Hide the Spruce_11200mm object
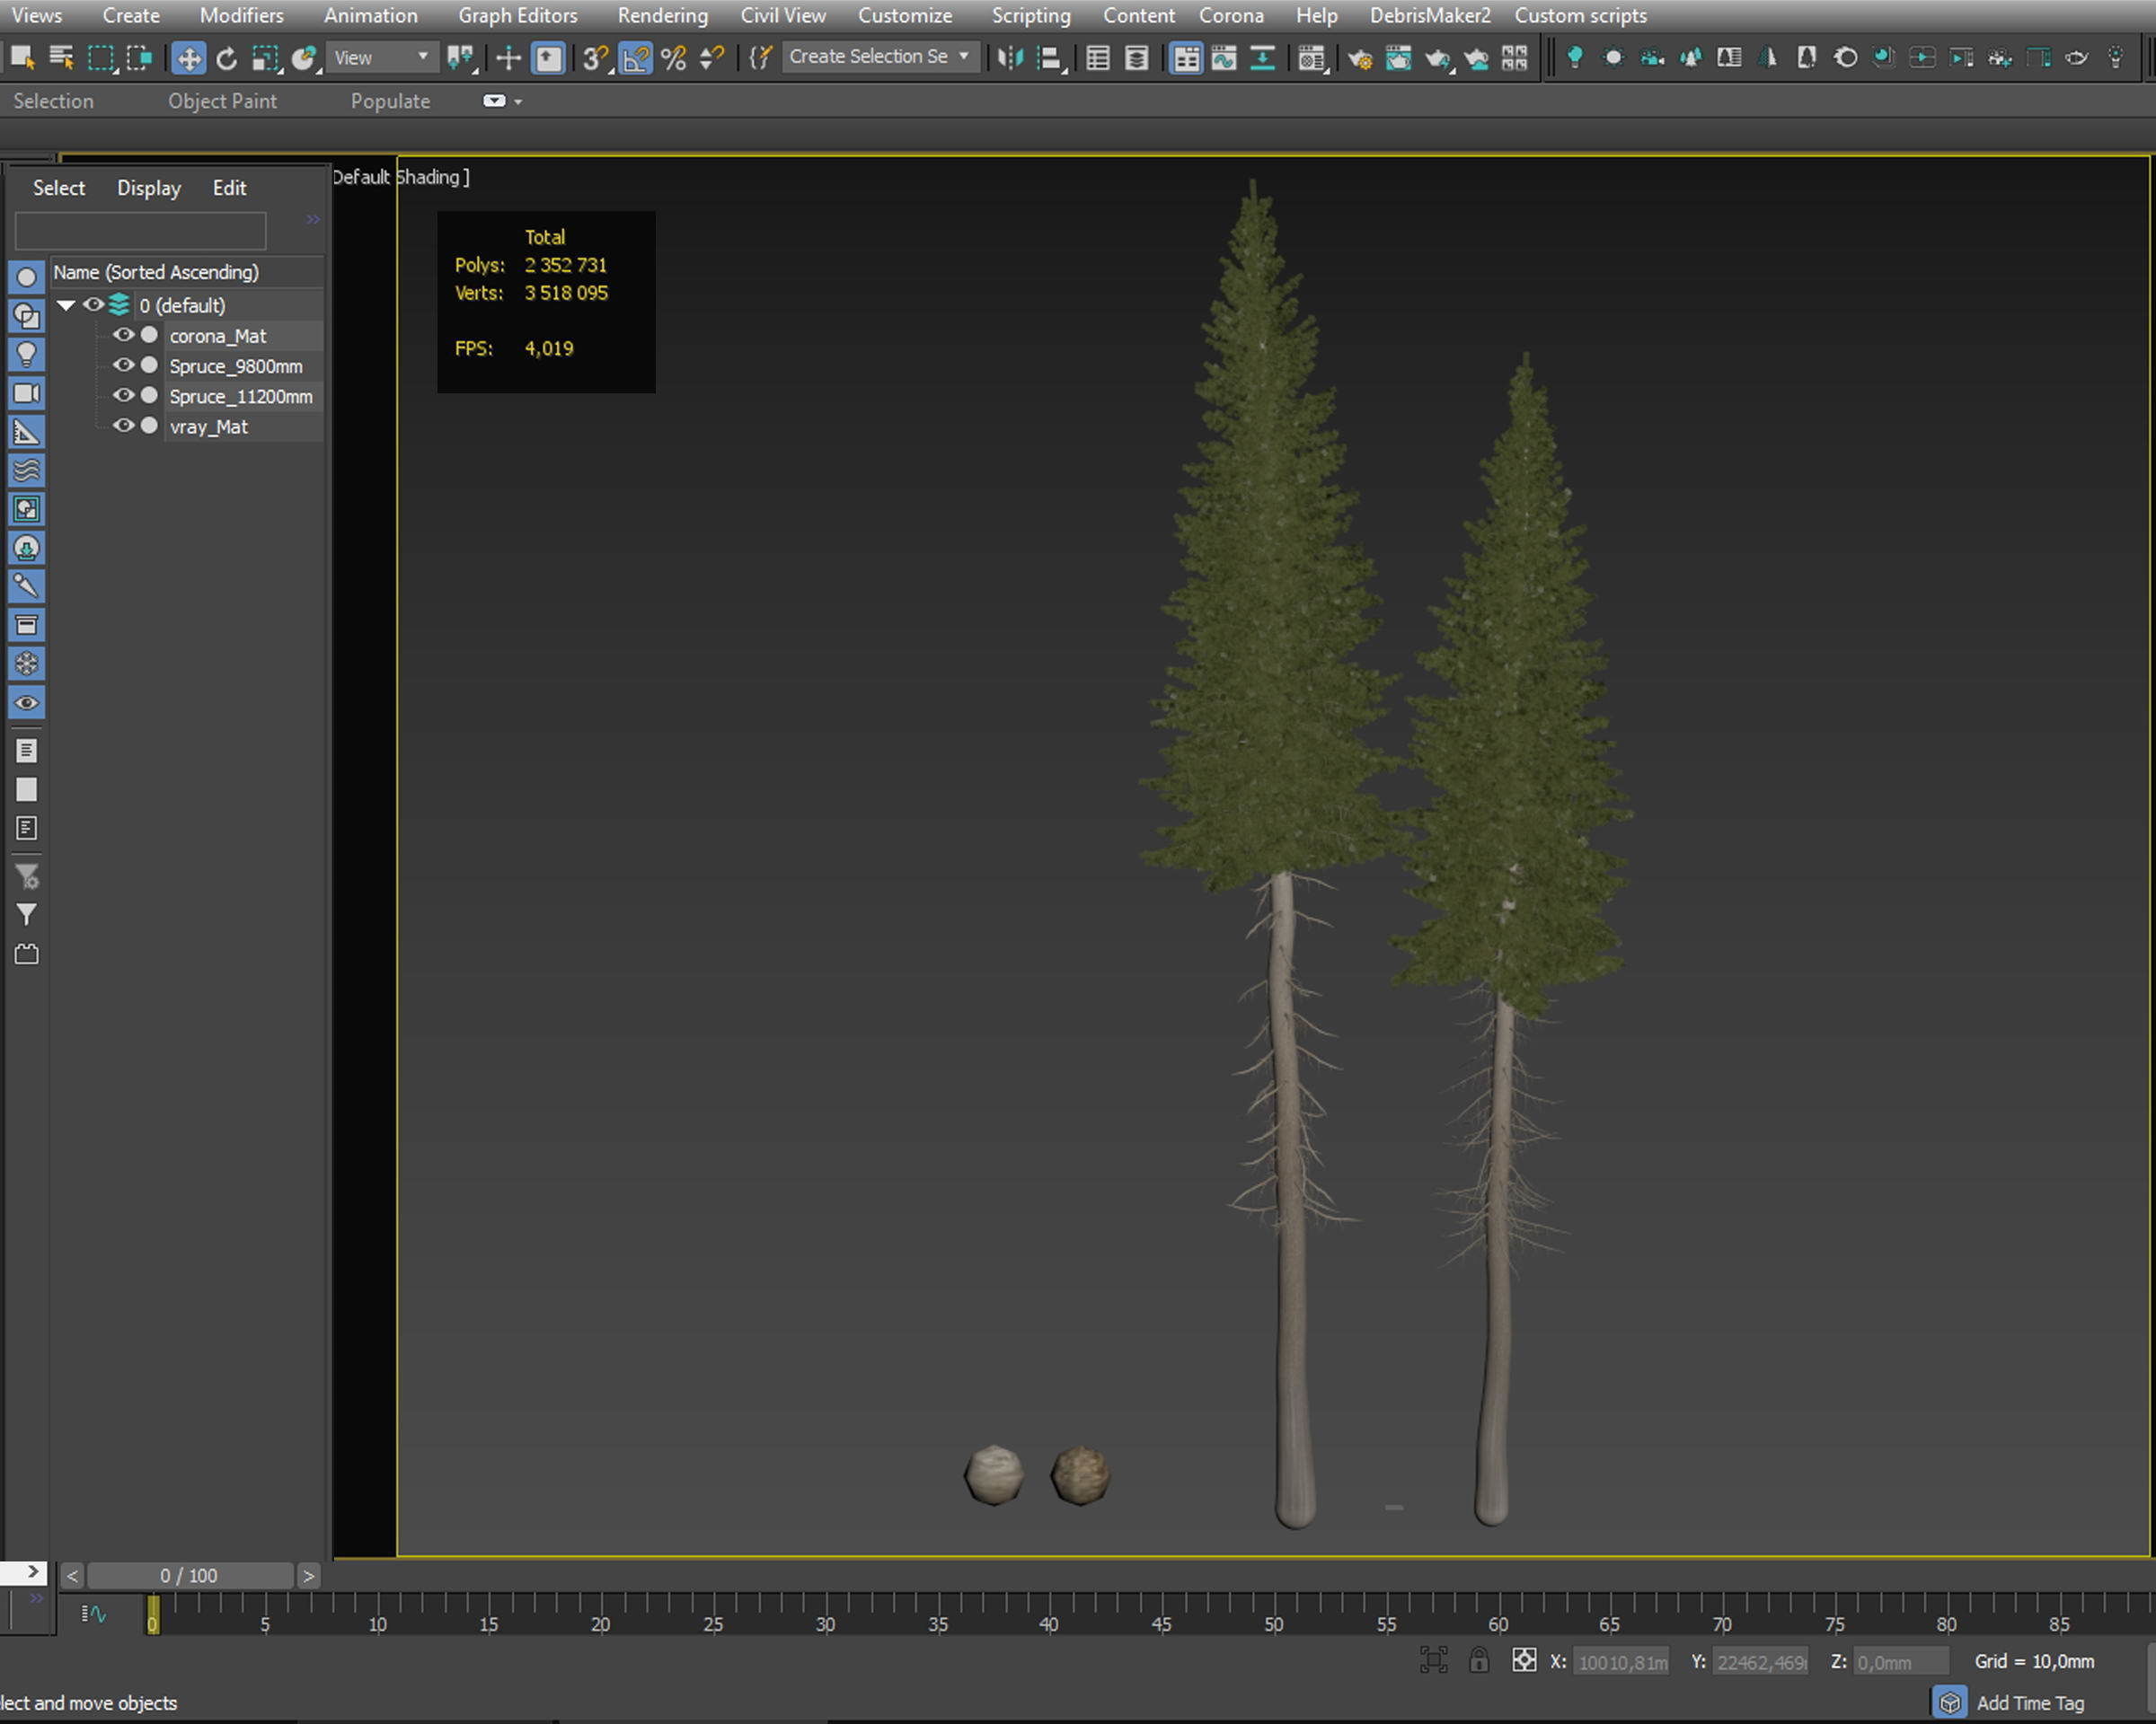The height and width of the screenshot is (1724, 2156). click(x=123, y=395)
